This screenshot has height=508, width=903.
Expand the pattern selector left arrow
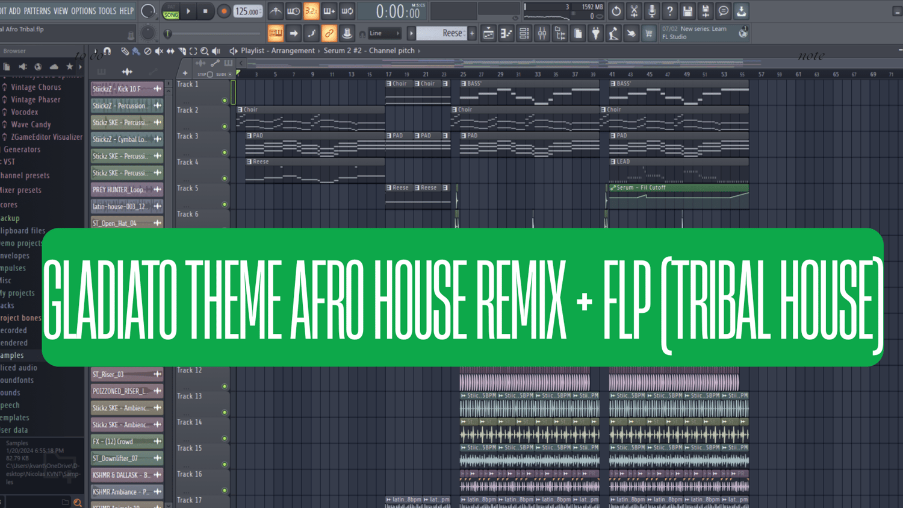pos(411,34)
